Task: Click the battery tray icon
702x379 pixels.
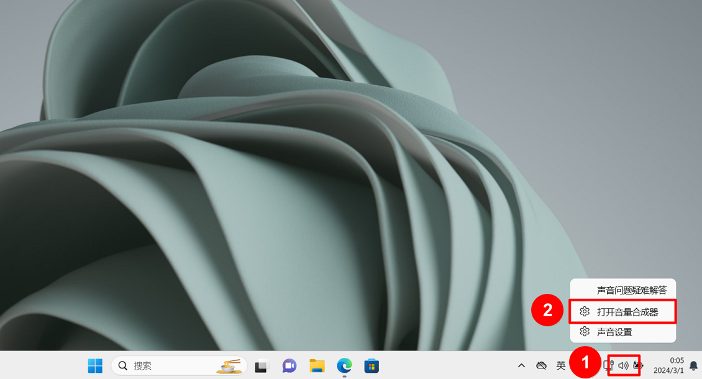Action: pos(637,366)
